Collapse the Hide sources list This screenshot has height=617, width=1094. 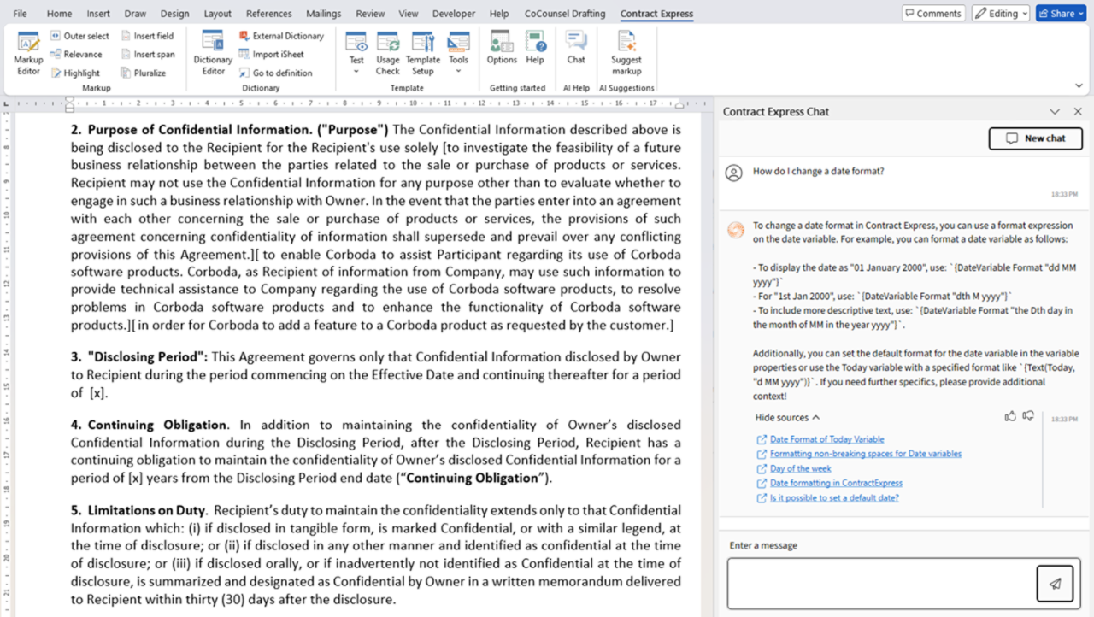787,418
